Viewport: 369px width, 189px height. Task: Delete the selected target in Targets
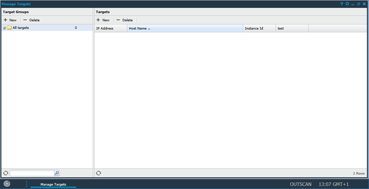click(x=124, y=20)
